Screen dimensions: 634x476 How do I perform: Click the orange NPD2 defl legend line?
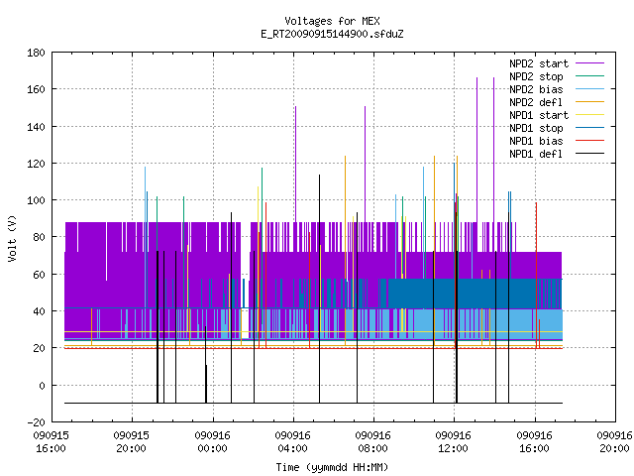tap(589, 102)
